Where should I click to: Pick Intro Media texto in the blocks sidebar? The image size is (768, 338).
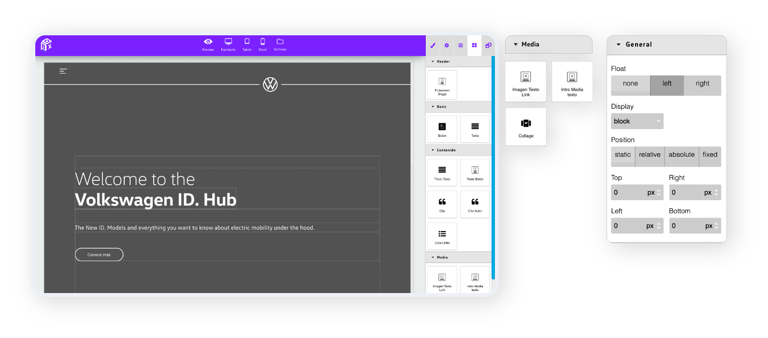click(x=475, y=279)
